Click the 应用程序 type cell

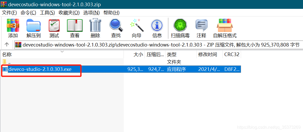point(176,69)
